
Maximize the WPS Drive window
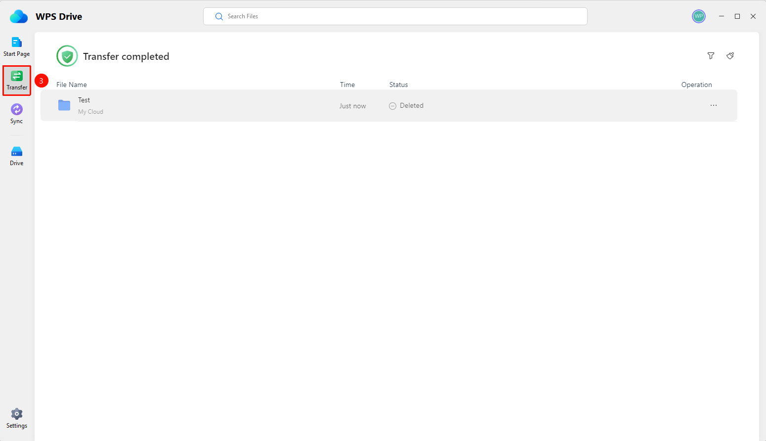737,16
